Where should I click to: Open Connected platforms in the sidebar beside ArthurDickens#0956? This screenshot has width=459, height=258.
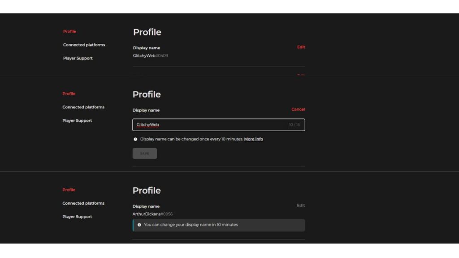(83, 203)
